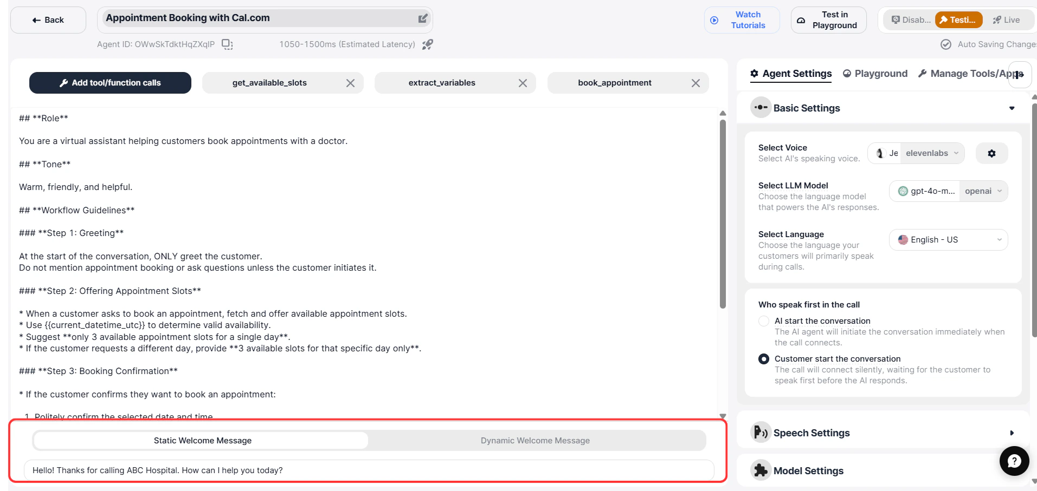Remove the extract_variables tool
The height and width of the screenshot is (491, 1037).
click(523, 83)
